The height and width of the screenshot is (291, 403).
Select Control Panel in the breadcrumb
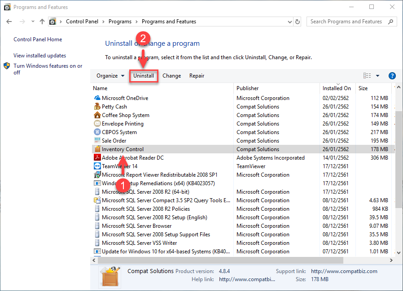click(82, 22)
